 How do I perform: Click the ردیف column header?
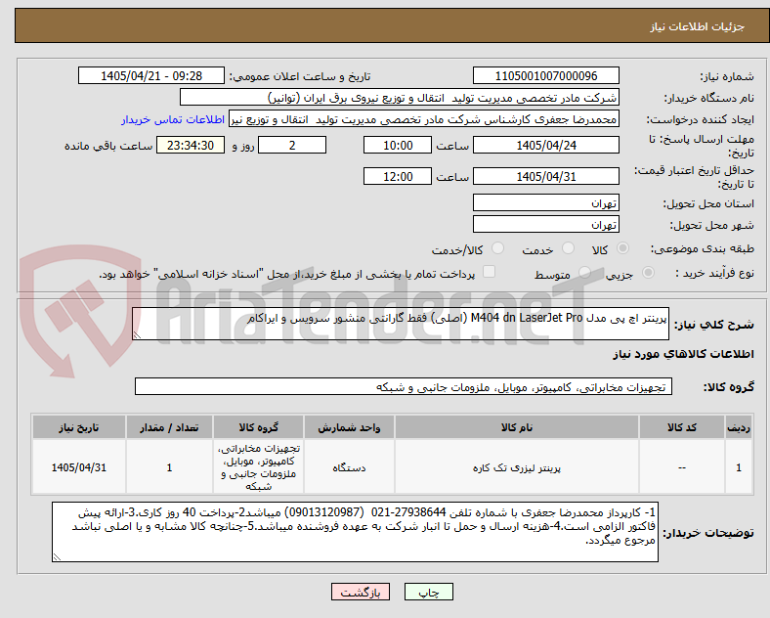739,427
